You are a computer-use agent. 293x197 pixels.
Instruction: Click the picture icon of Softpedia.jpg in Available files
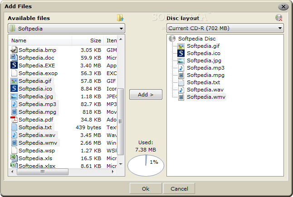coord(14,96)
